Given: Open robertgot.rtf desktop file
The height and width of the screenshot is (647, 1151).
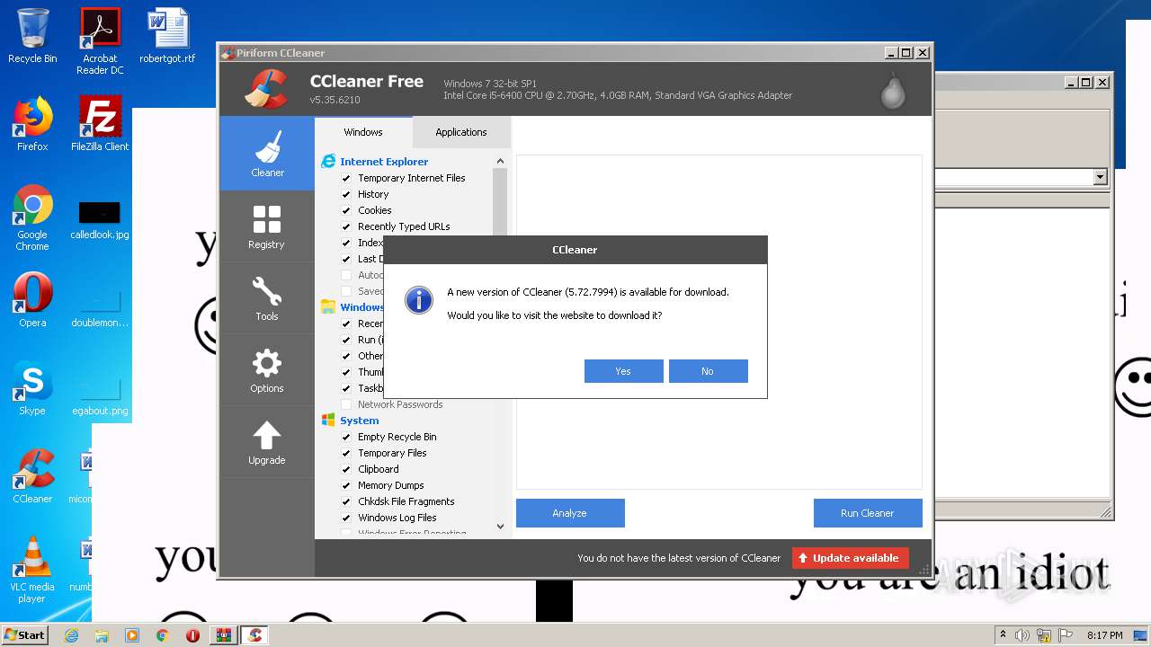Looking at the screenshot, I should coord(167,36).
